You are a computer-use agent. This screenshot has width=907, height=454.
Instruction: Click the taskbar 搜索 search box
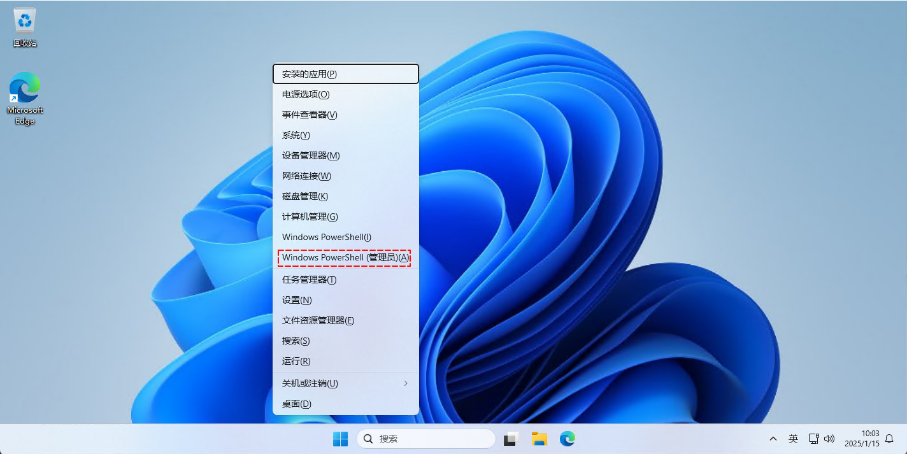coord(425,439)
